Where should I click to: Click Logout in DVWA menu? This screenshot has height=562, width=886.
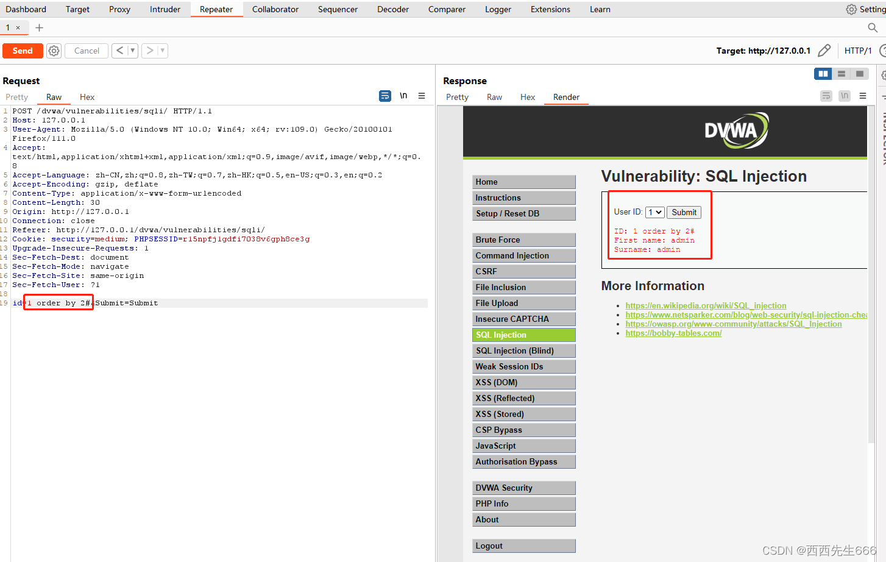(524, 546)
